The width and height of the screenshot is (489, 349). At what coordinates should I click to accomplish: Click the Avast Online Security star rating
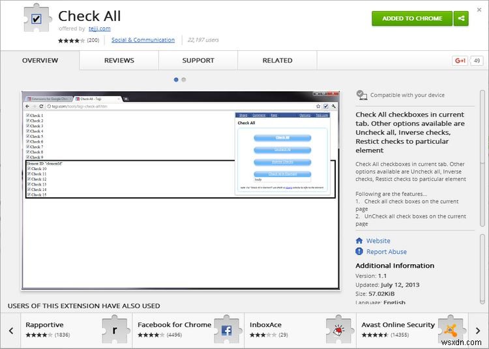[x=375, y=335]
